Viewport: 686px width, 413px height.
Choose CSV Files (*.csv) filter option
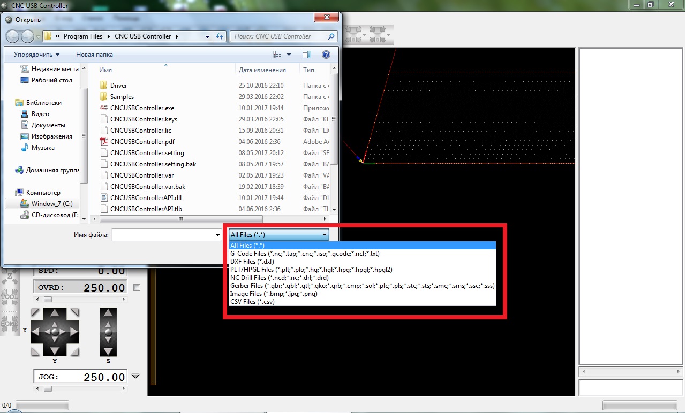pos(362,302)
